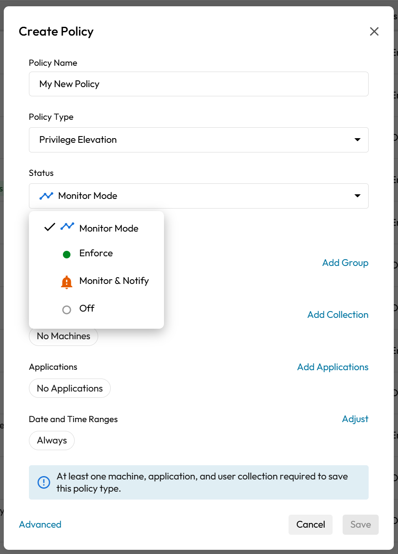Screen dimensions: 398x554
Task: Select Monitor Mode option in list
Action: (x=109, y=228)
